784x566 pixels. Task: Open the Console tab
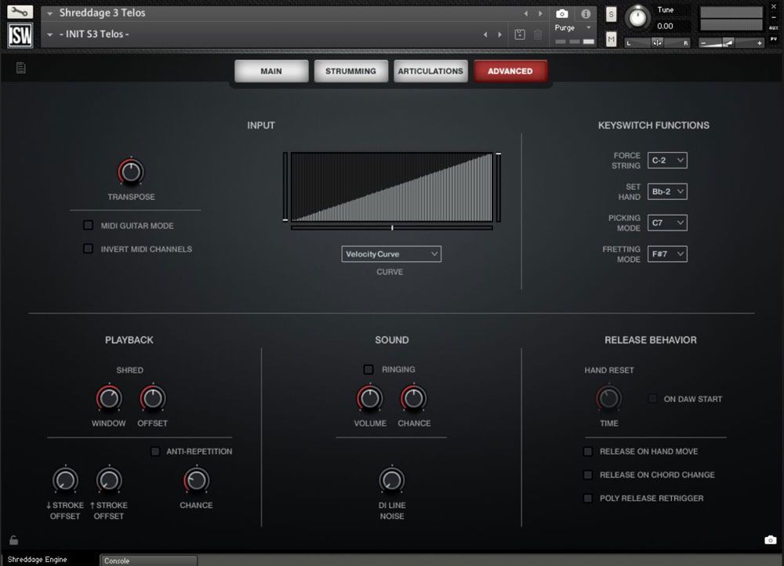click(x=148, y=561)
